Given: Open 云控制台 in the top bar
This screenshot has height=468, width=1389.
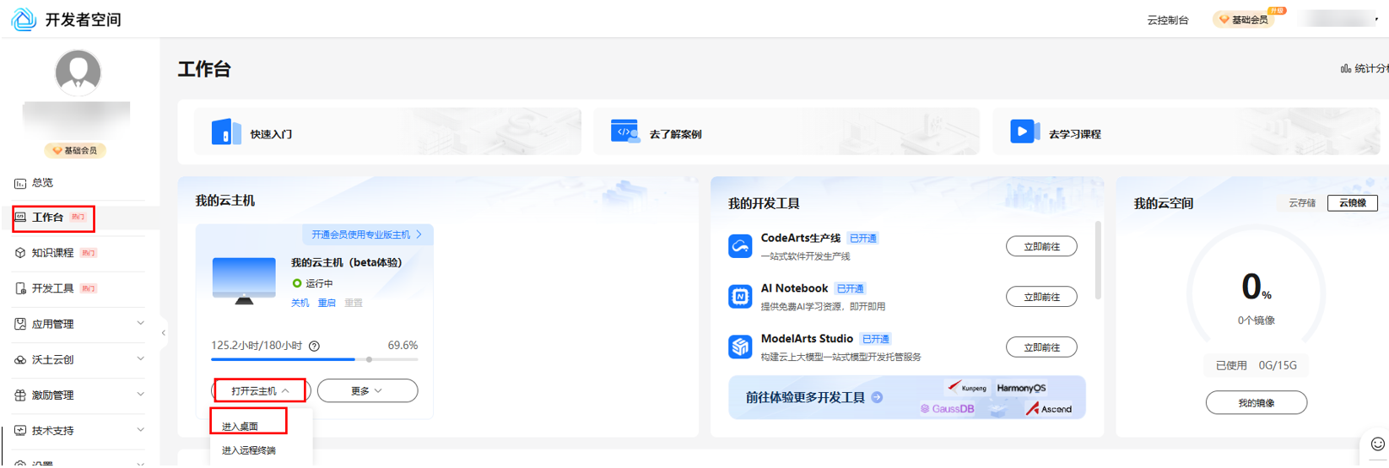Looking at the screenshot, I should (x=1168, y=20).
